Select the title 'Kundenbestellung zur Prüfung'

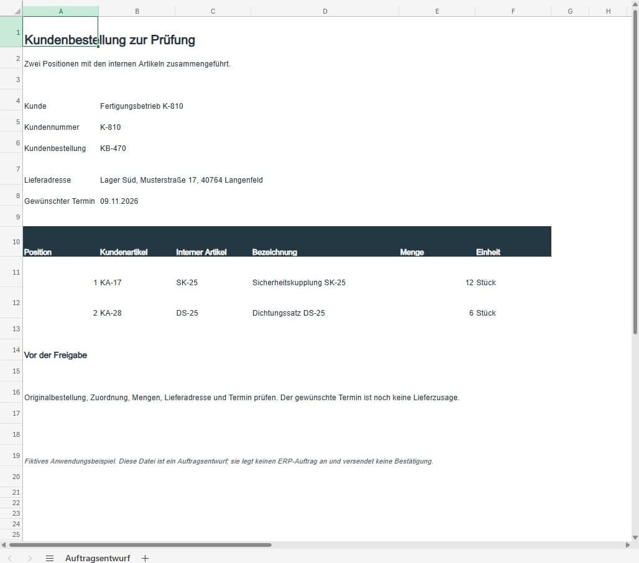[x=109, y=40]
